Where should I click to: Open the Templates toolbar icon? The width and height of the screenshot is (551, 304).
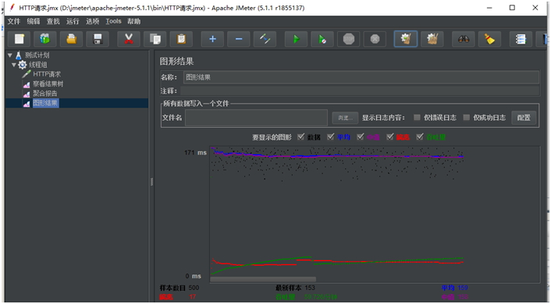click(x=45, y=39)
